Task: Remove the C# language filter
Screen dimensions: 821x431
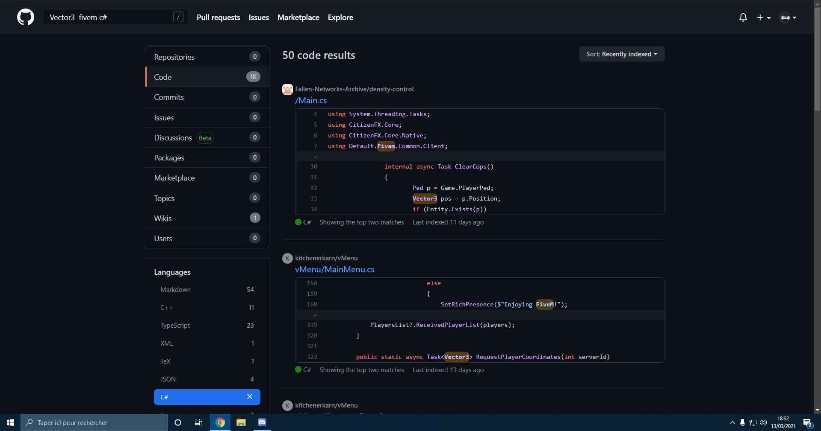Action: pos(250,397)
